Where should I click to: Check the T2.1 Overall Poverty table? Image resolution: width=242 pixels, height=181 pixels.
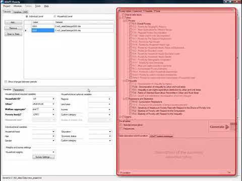131,24
